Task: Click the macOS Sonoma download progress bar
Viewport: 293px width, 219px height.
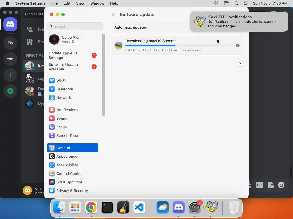Action: [x=179, y=46]
